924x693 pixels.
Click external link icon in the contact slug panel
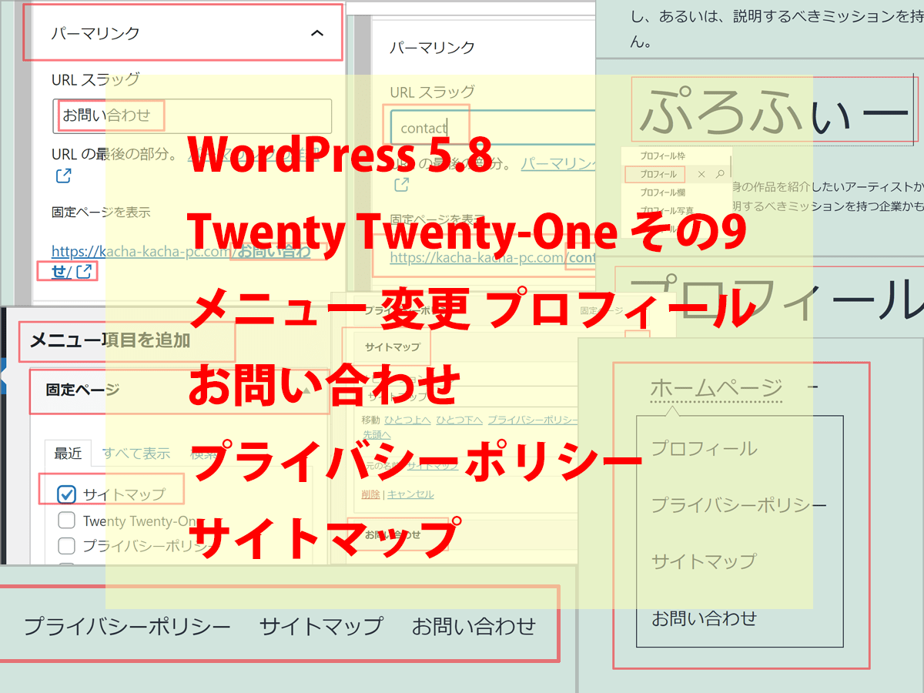(x=401, y=185)
